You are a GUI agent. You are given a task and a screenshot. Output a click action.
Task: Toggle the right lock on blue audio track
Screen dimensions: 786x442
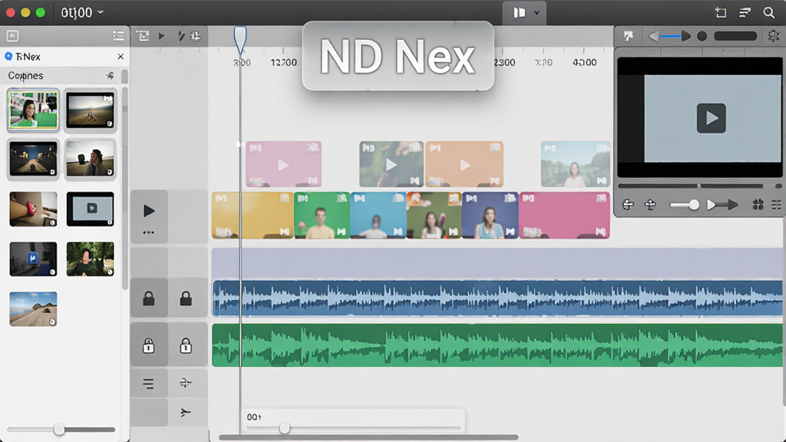(186, 299)
